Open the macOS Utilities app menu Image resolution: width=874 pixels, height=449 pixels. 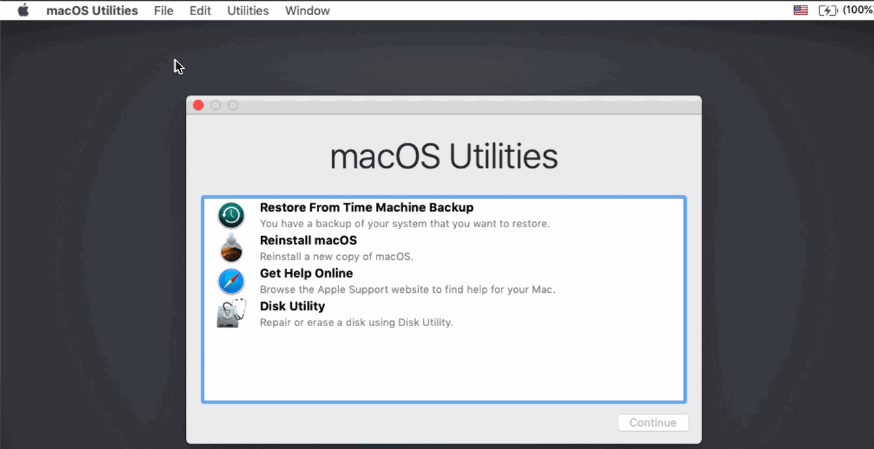coord(92,11)
